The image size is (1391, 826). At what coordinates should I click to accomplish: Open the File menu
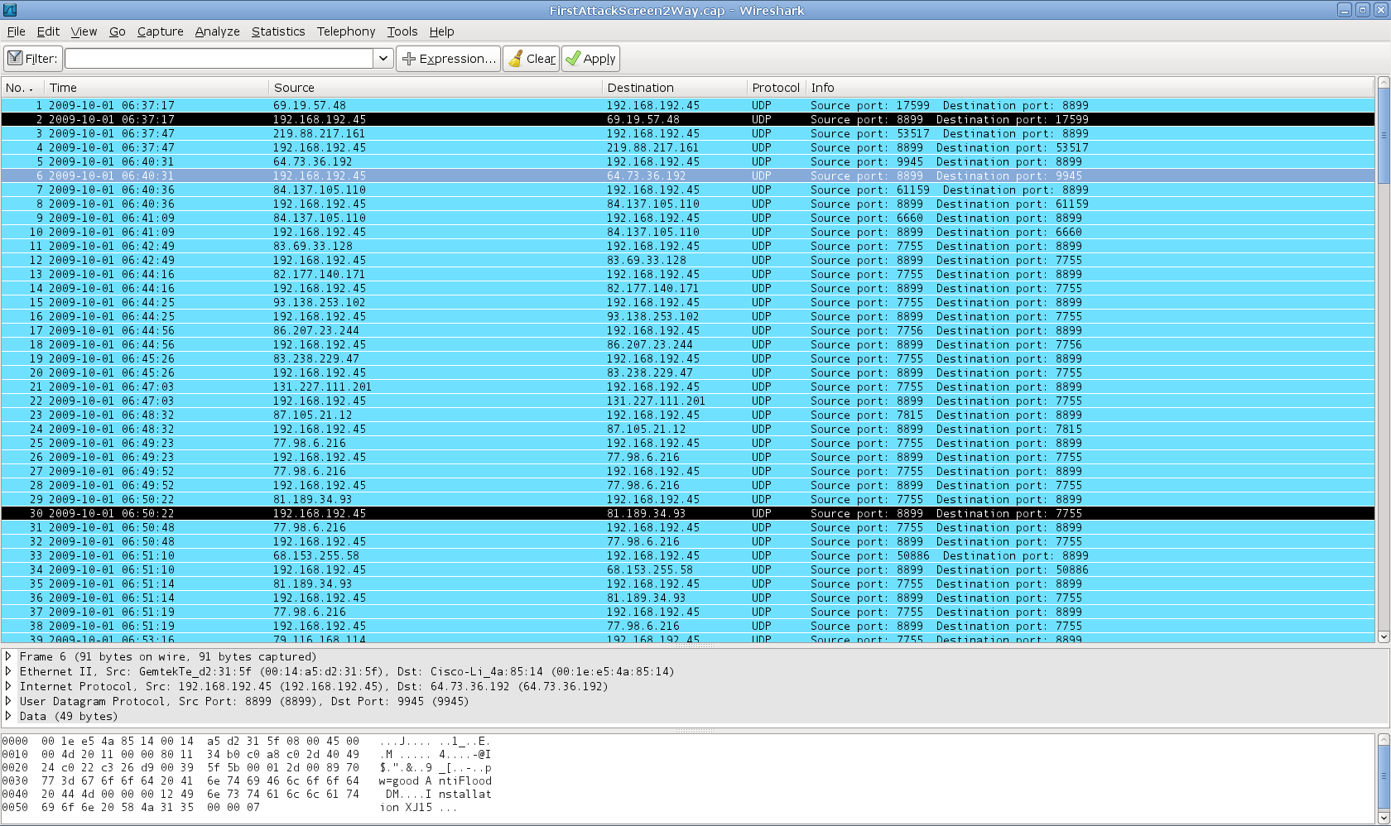(16, 31)
